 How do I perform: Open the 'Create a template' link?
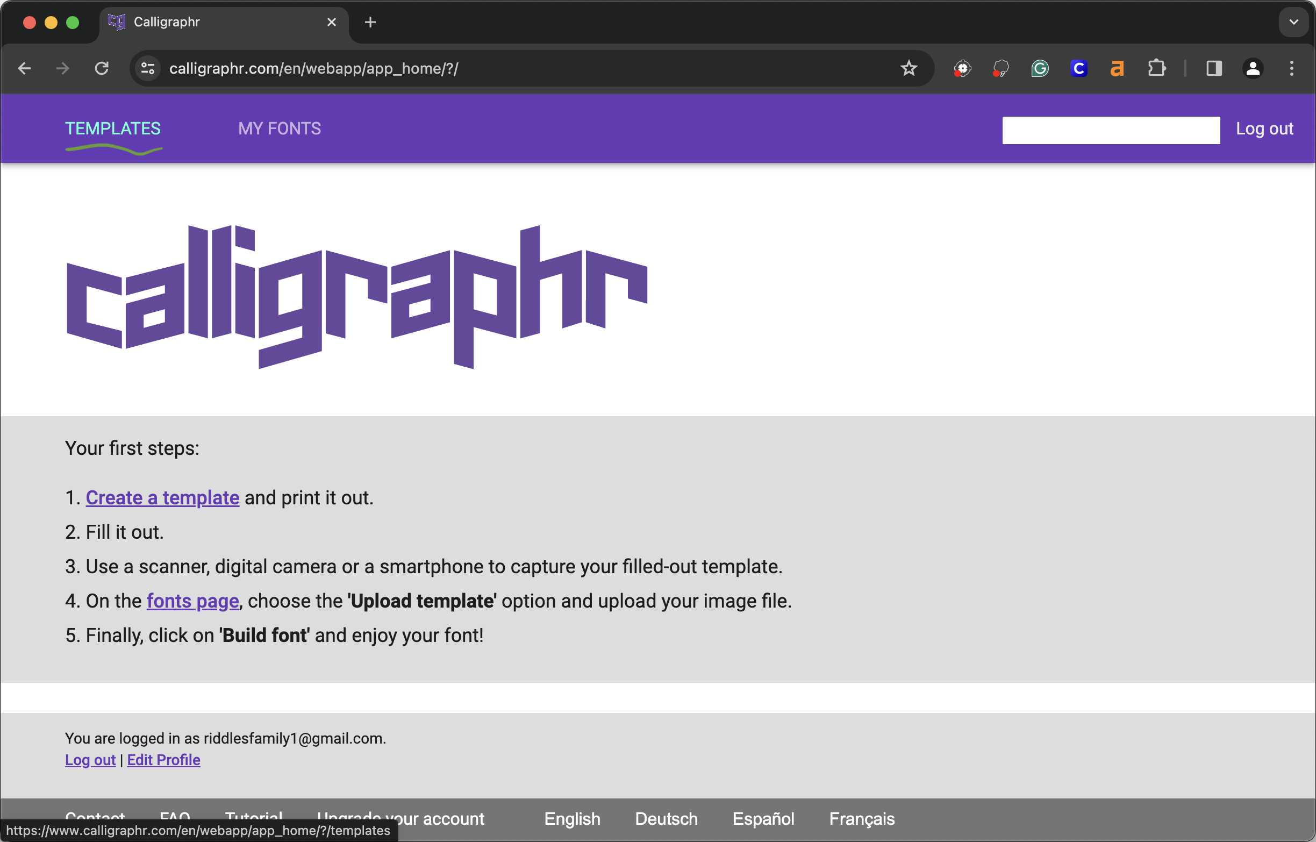162,497
